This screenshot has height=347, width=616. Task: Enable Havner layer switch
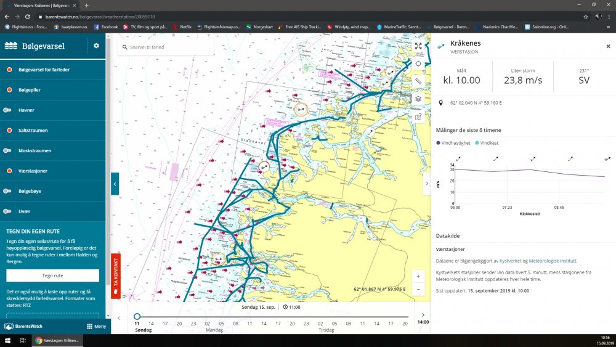7,110
